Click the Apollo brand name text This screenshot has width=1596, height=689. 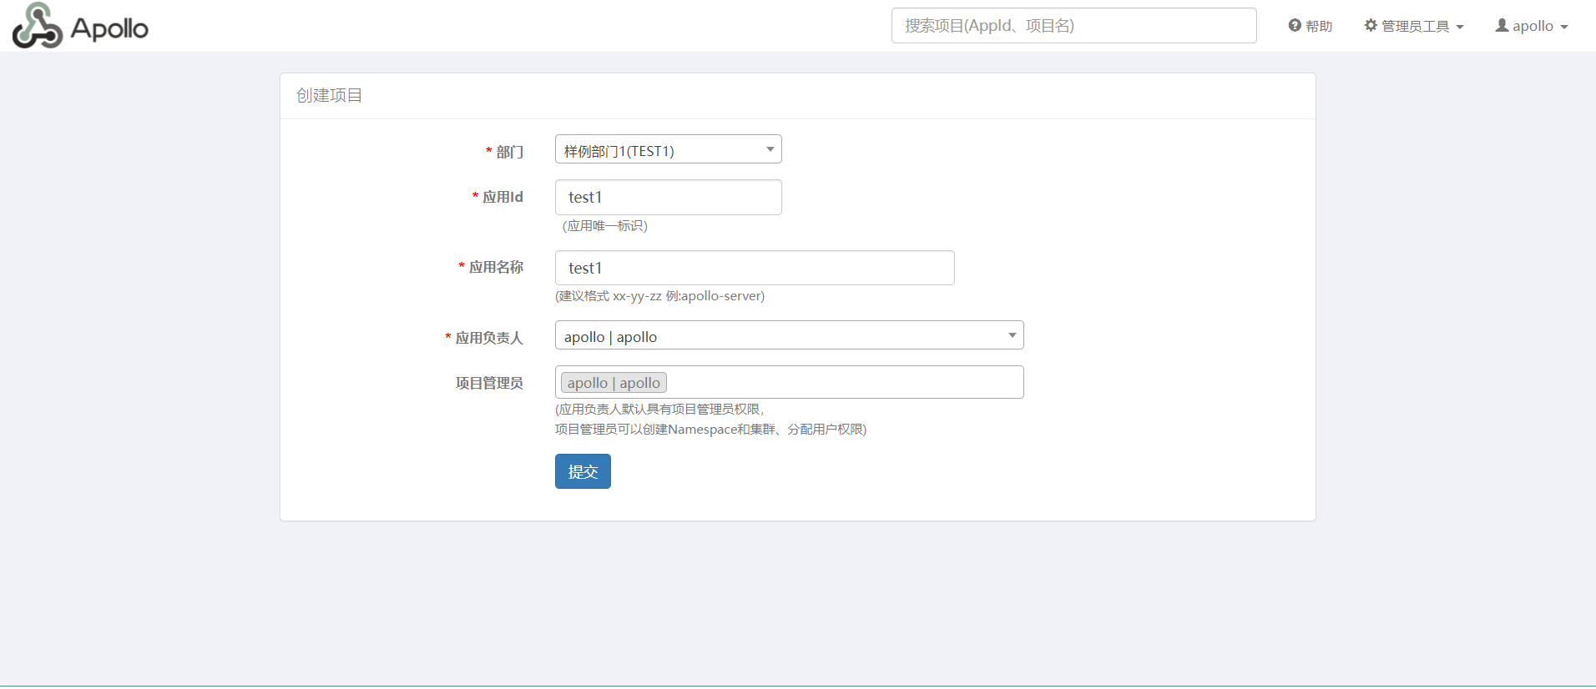pyautogui.click(x=109, y=29)
